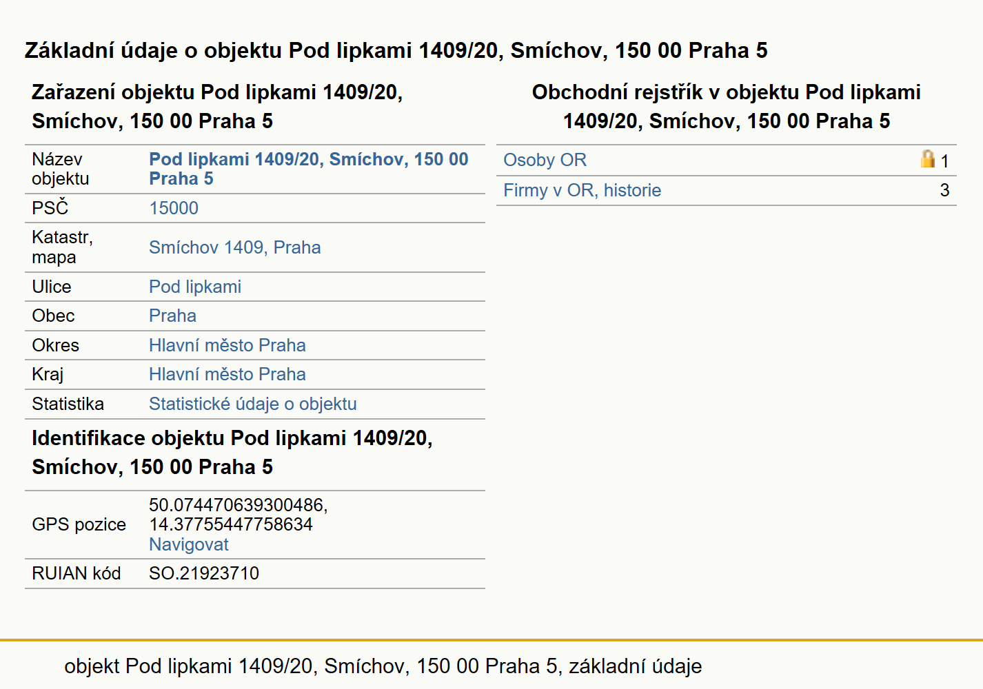983x689 pixels.
Task: Click the Identifikace objektu section heading
Action: 232,453
